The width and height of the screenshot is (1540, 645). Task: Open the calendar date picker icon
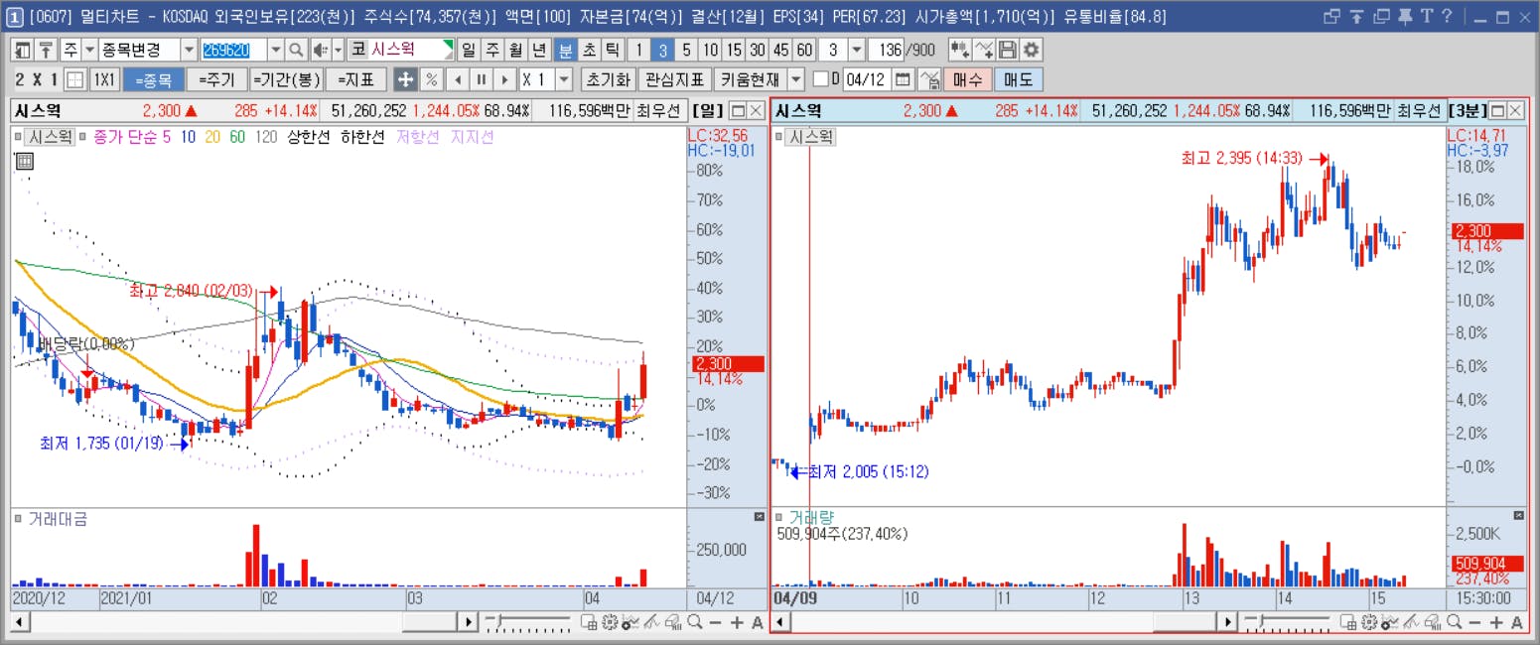click(903, 79)
